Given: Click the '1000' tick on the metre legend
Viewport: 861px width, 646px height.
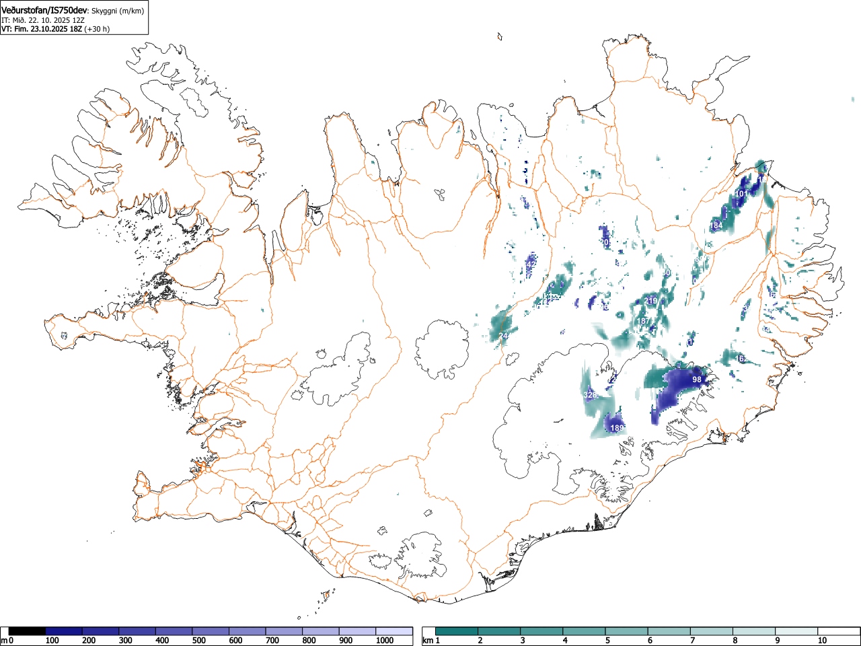Looking at the screenshot, I should coord(384,641).
